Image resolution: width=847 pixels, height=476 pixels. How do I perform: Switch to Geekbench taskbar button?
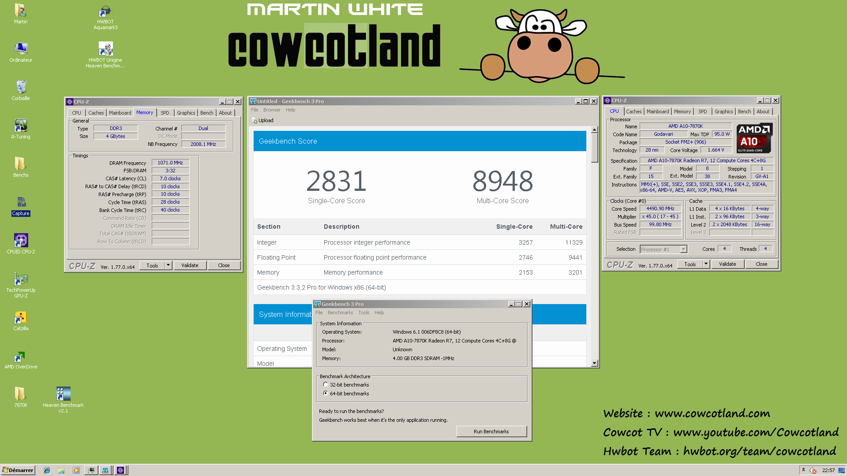point(105,470)
